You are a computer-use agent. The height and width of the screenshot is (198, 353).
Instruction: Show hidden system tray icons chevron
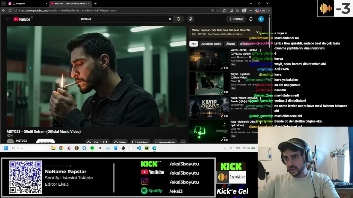pyautogui.click(x=225, y=148)
